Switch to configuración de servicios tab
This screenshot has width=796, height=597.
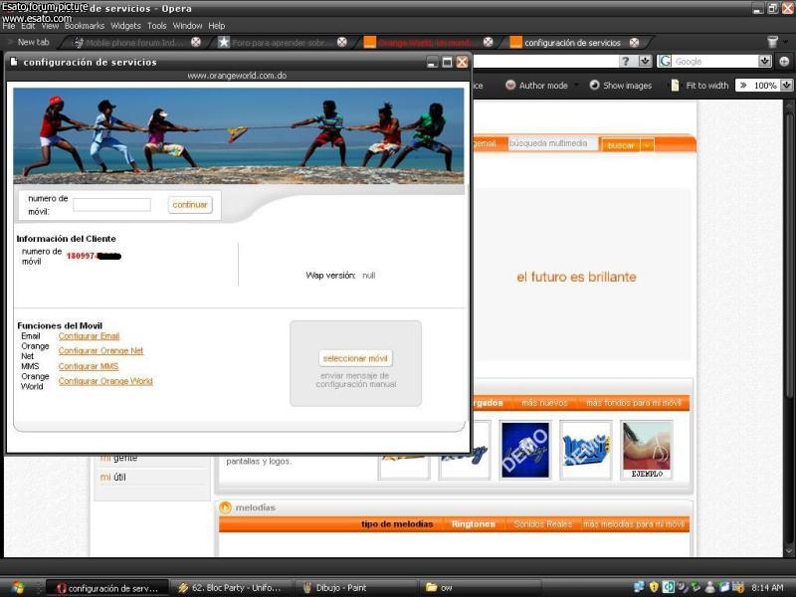click(x=572, y=43)
